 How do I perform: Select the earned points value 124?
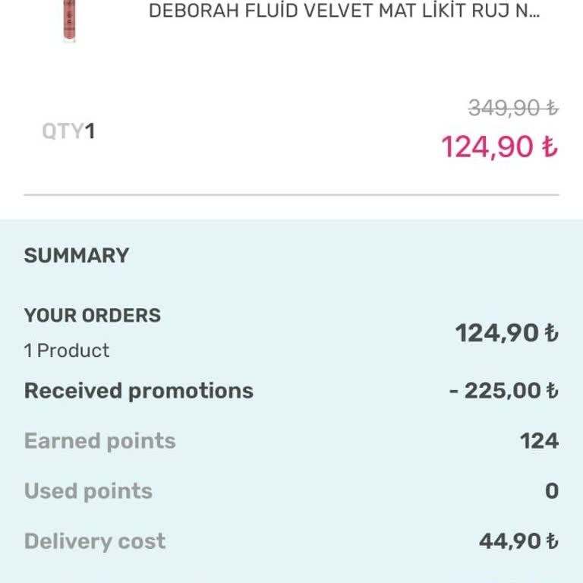point(539,441)
